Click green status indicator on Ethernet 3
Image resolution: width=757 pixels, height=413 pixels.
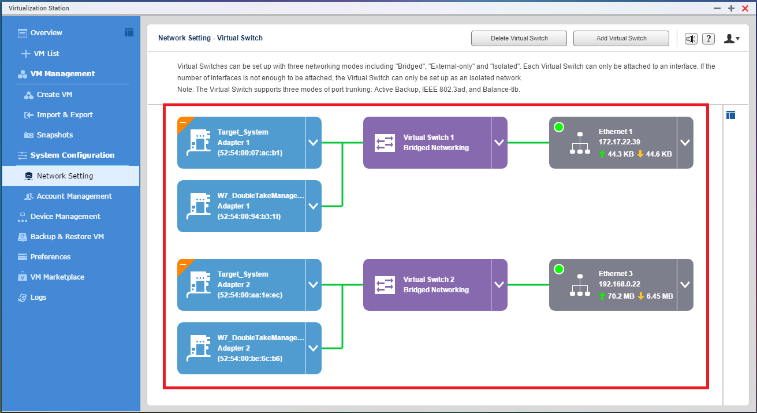558,269
